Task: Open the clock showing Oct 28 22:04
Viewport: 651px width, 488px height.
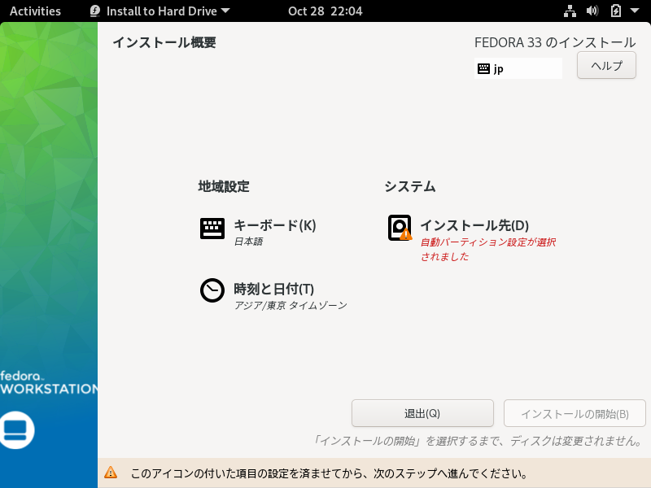Action: 325,11
